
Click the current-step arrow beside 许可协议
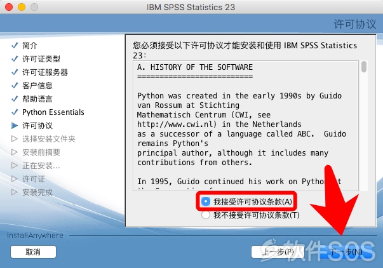pyautogui.click(x=15, y=126)
